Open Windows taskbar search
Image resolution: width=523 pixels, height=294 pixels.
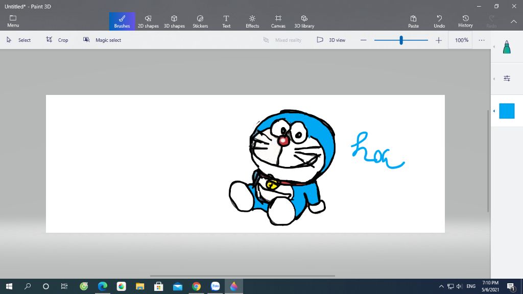pyautogui.click(x=28, y=286)
